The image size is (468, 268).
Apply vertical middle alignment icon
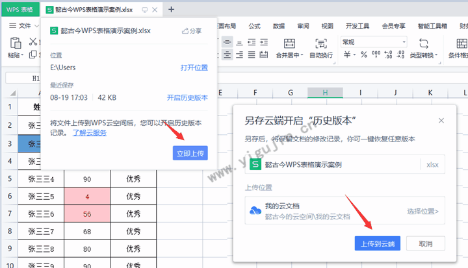(227, 42)
